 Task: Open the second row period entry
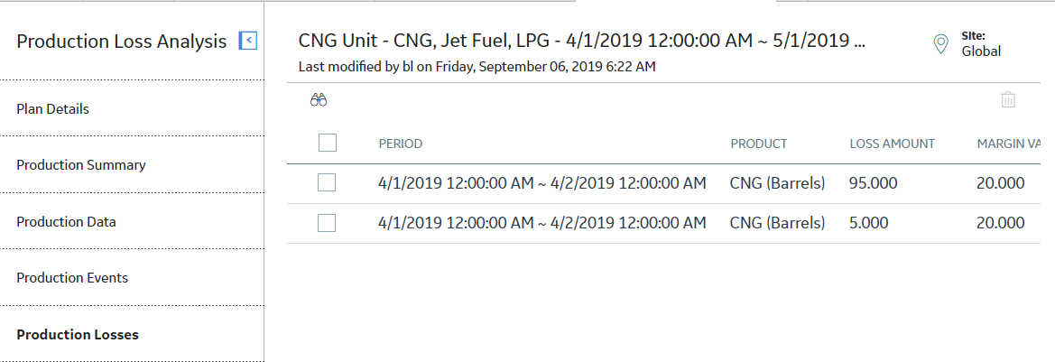pyautogui.click(x=542, y=223)
